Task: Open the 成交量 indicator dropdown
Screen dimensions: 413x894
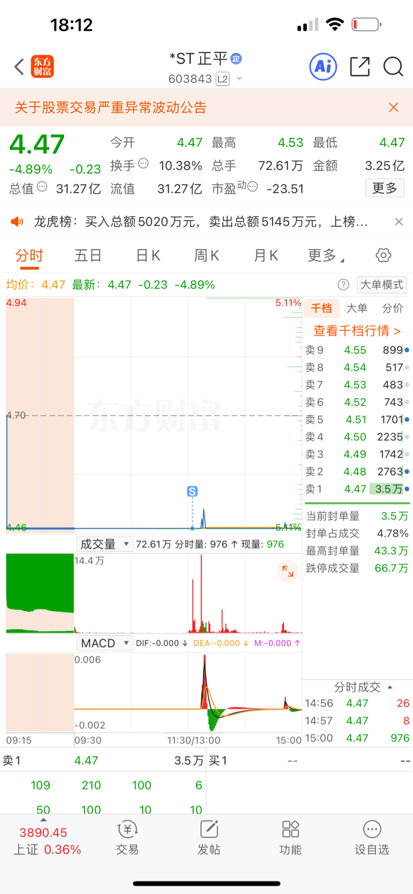Action: (x=104, y=544)
